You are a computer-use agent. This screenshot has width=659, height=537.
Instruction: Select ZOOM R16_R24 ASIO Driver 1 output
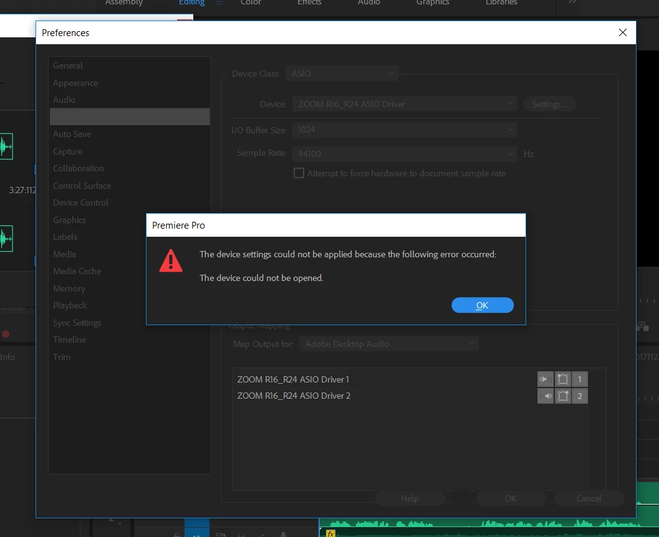point(293,379)
